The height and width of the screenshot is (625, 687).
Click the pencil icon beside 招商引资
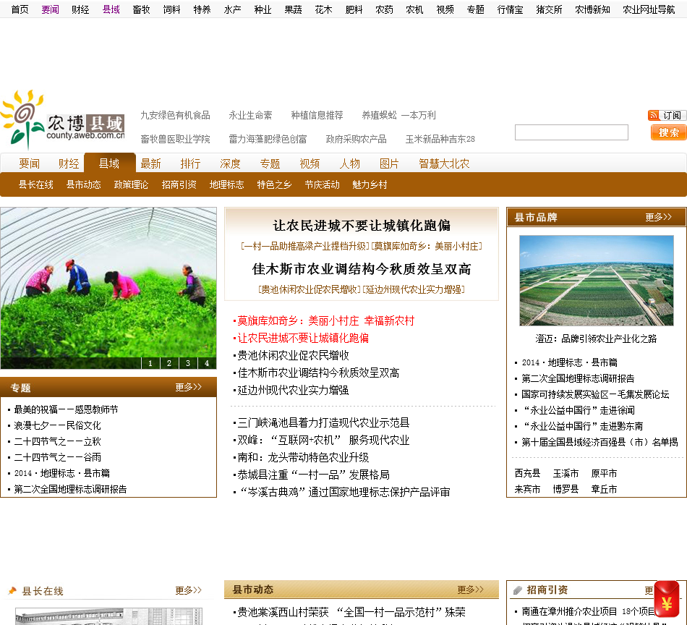pyautogui.click(x=518, y=590)
